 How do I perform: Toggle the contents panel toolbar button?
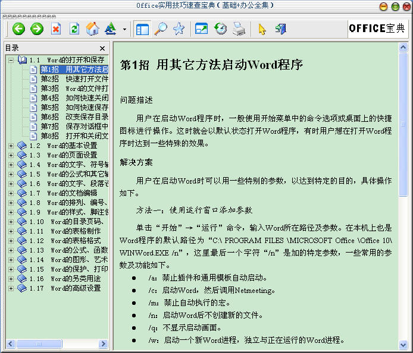tap(142, 29)
